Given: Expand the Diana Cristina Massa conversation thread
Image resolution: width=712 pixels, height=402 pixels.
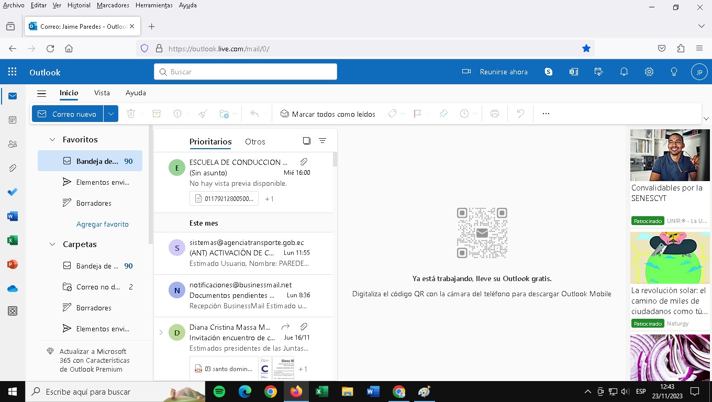Looking at the screenshot, I should coord(161,332).
